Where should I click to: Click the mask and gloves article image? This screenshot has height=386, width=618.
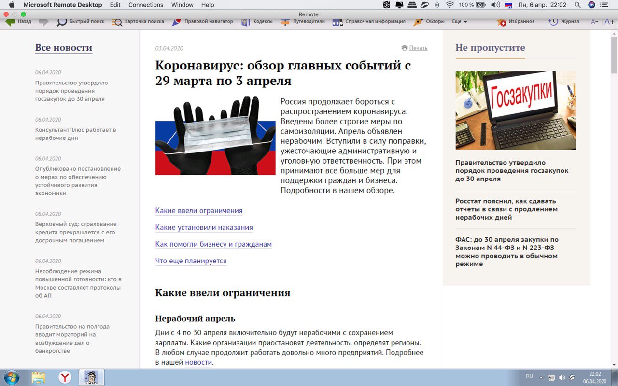[215, 136]
